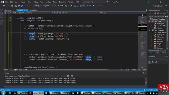Expand the Scripts folder
Image resolution: width=169 pixels, height=95 pixels.
point(152,46)
